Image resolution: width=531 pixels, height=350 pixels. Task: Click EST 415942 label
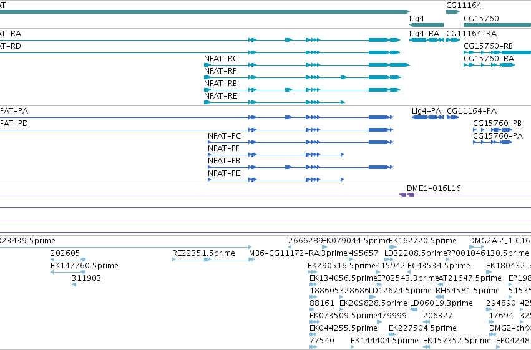point(390,266)
